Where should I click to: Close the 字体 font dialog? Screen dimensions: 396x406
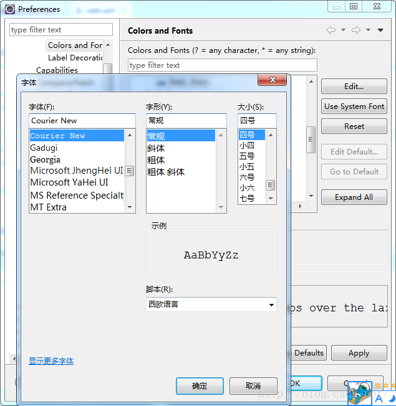pos(273,80)
